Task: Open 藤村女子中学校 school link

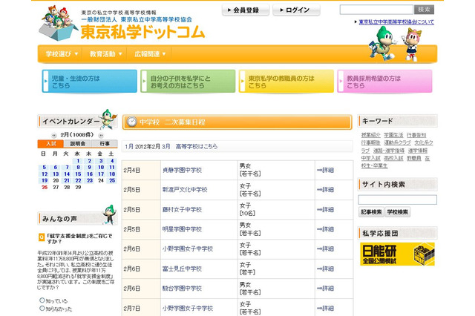Action: click(x=182, y=209)
